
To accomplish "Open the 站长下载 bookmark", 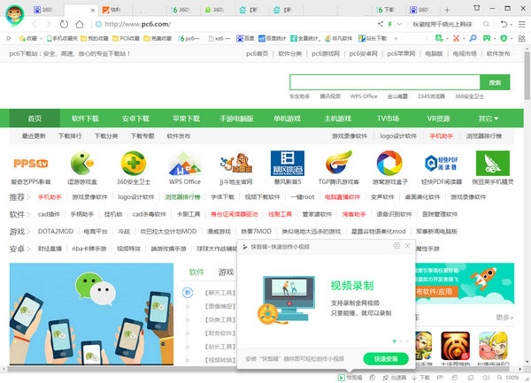I will (x=373, y=39).
